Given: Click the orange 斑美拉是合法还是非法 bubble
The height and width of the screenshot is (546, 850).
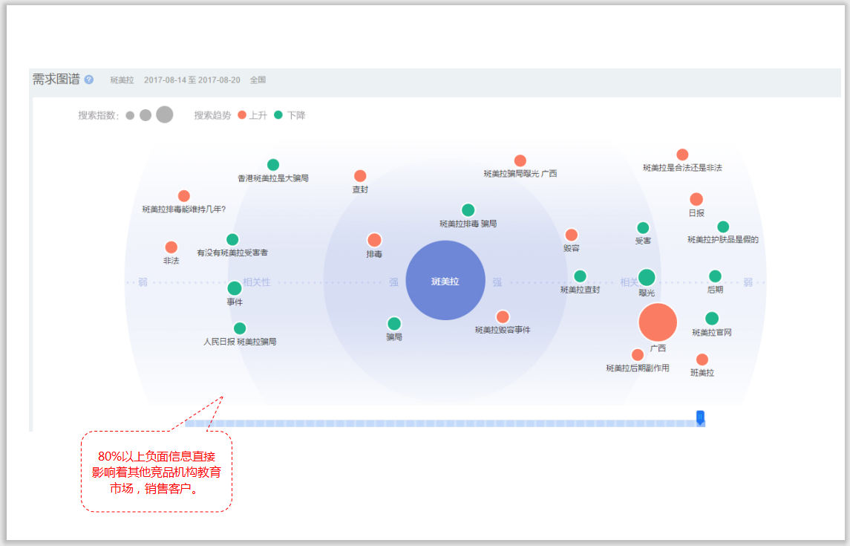Looking at the screenshot, I should [x=682, y=155].
